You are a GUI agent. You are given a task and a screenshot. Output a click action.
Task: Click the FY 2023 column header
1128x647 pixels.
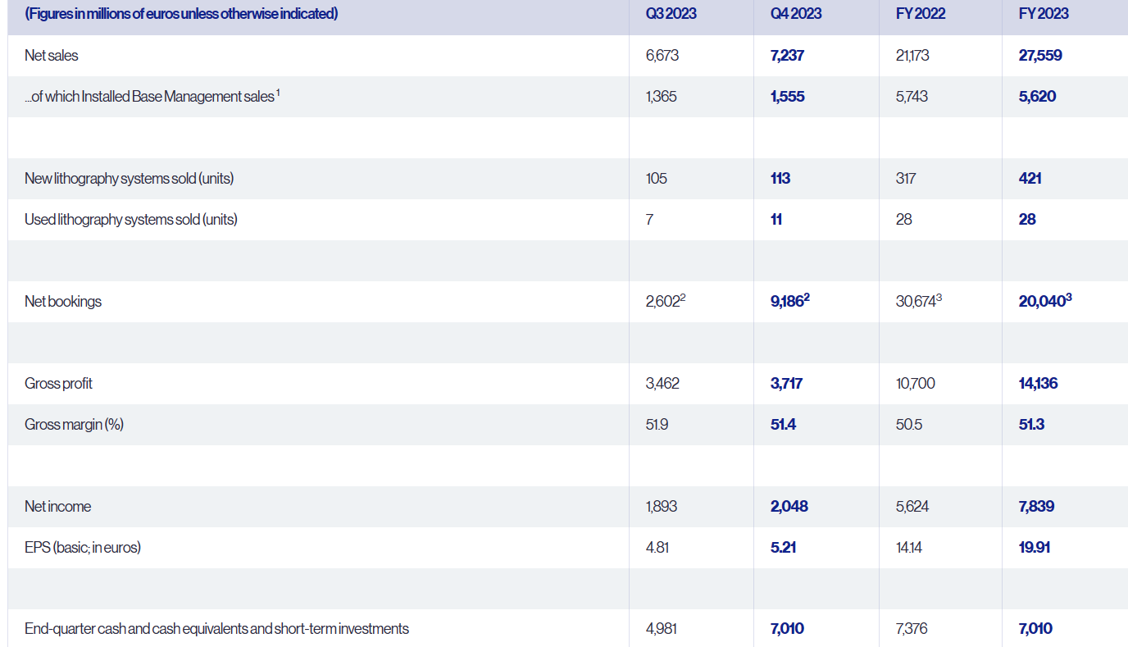pyautogui.click(x=1044, y=14)
